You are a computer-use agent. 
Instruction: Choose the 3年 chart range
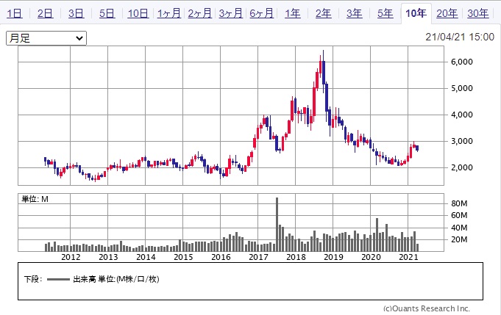[355, 14]
